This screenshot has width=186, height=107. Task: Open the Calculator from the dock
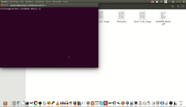click(x=132, y=103)
